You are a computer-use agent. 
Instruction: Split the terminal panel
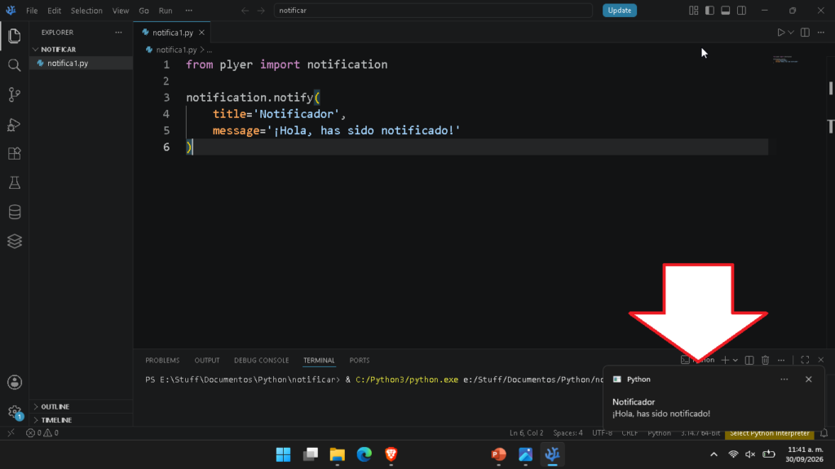point(749,360)
